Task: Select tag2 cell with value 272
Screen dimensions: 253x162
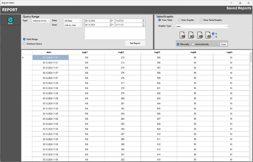Action: (123, 57)
